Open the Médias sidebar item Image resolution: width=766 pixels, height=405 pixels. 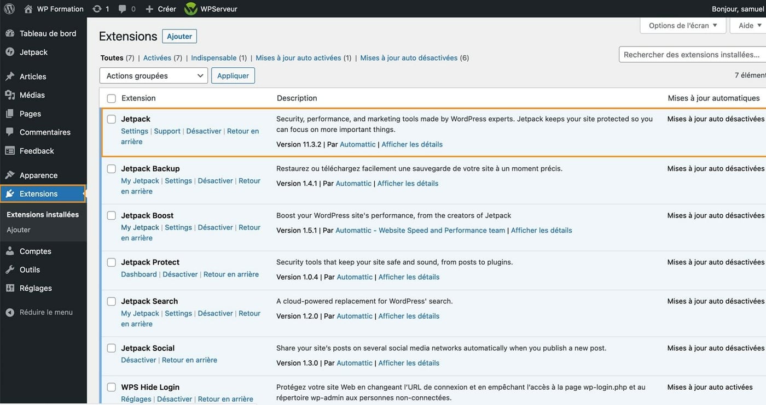(32, 95)
